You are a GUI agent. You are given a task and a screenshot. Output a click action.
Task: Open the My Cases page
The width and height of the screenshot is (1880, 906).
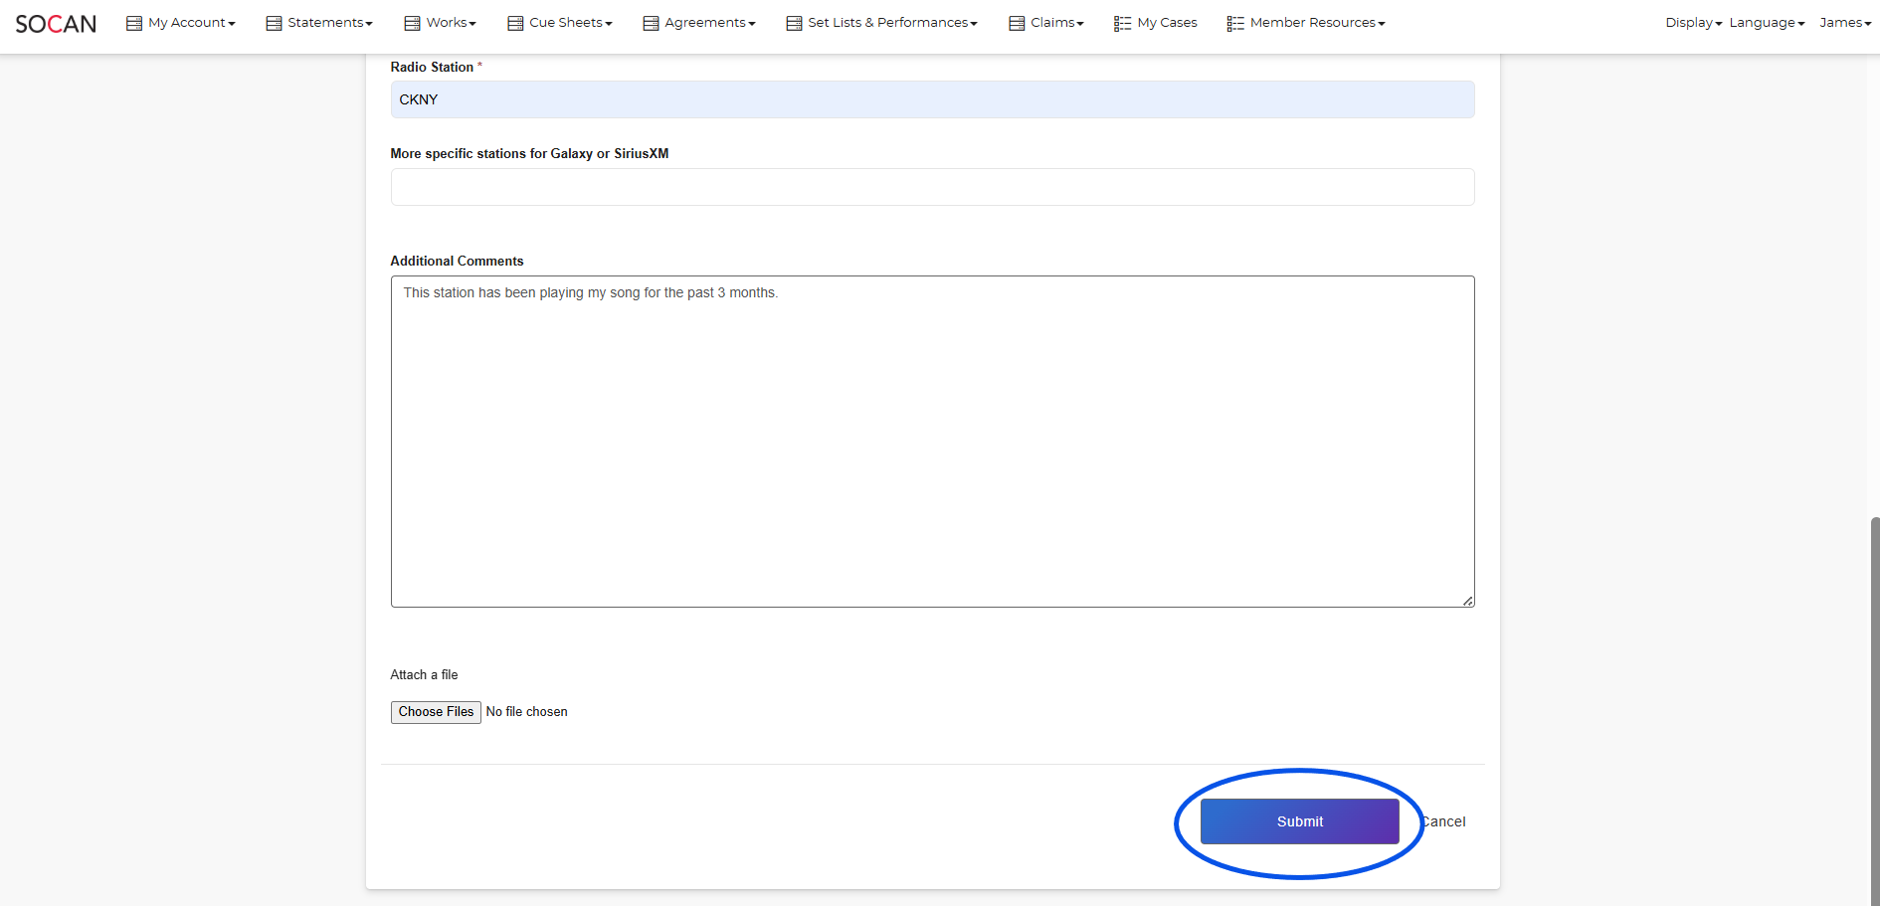click(1167, 23)
